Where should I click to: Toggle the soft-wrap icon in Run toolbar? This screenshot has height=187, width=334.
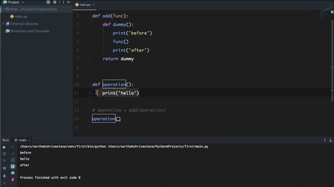13,160
